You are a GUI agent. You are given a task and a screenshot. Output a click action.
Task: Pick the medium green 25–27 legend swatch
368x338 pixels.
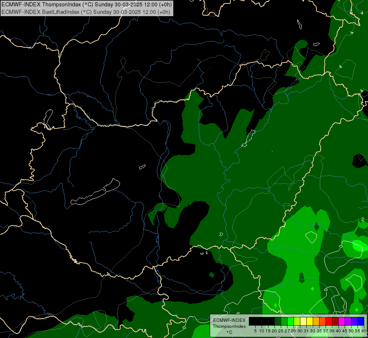[x=284, y=321]
